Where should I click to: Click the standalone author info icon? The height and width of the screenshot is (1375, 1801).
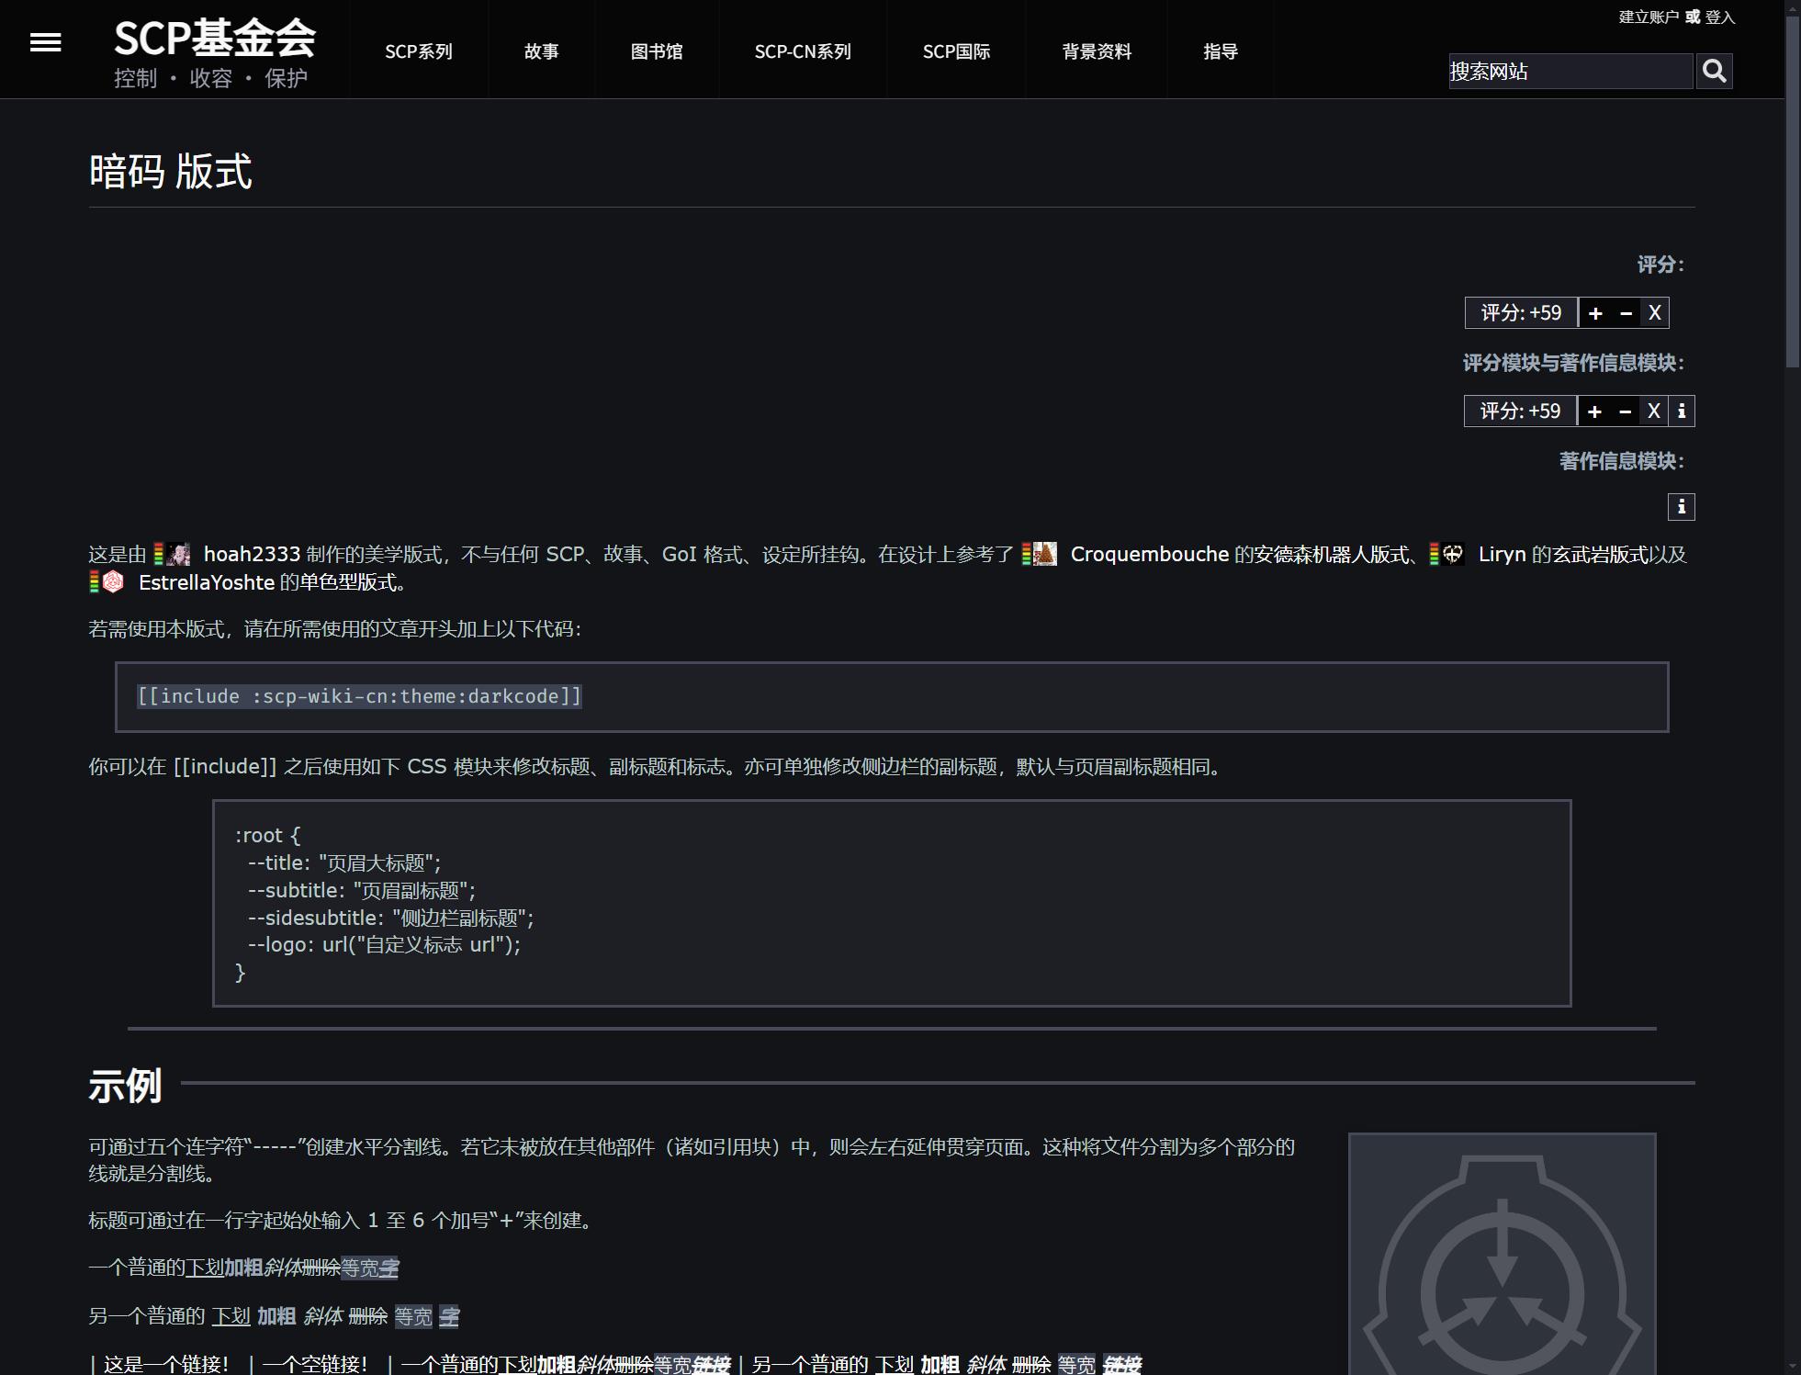pyautogui.click(x=1681, y=507)
